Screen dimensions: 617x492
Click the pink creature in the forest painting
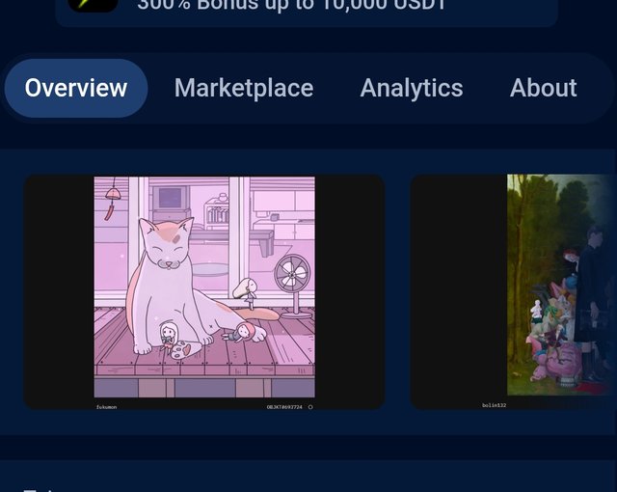(559, 360)
